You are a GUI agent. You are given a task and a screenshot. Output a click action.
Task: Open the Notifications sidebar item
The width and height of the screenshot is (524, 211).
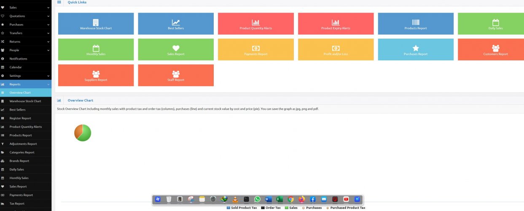(x=26, y=59)
